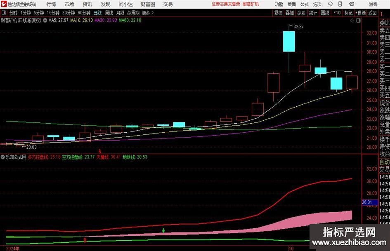Expand dropdown arrow beside 乐淘公式网 indicator

(x=2, y=157)
